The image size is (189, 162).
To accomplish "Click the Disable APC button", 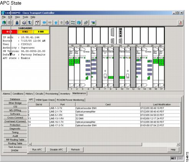I will [56, 150].
